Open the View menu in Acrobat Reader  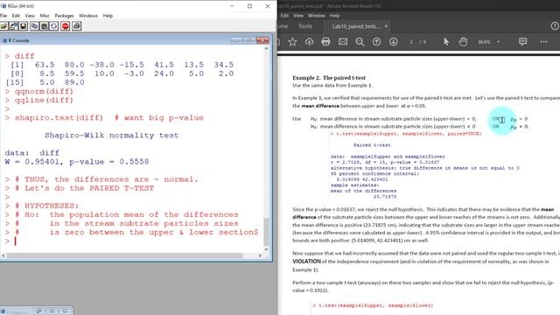point(298,16)
